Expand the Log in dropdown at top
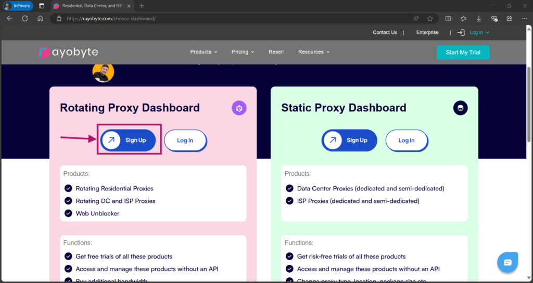Image resolution: width=533 pixels, height=283 pixels. click(x=479, y=33)
